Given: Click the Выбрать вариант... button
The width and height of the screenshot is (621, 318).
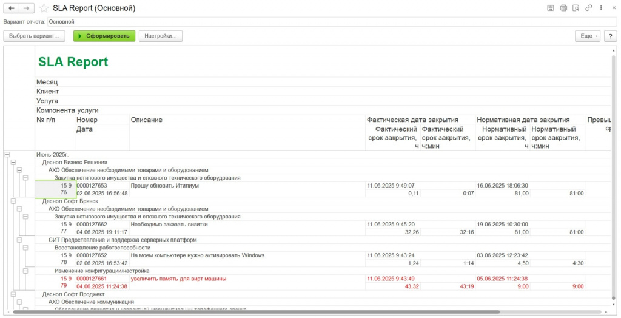Looking at the screenshot, I should (x=34, y=36).
